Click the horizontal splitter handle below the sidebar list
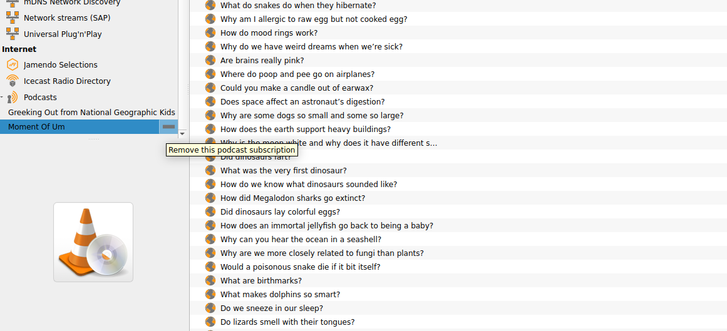 coord(94,139)
